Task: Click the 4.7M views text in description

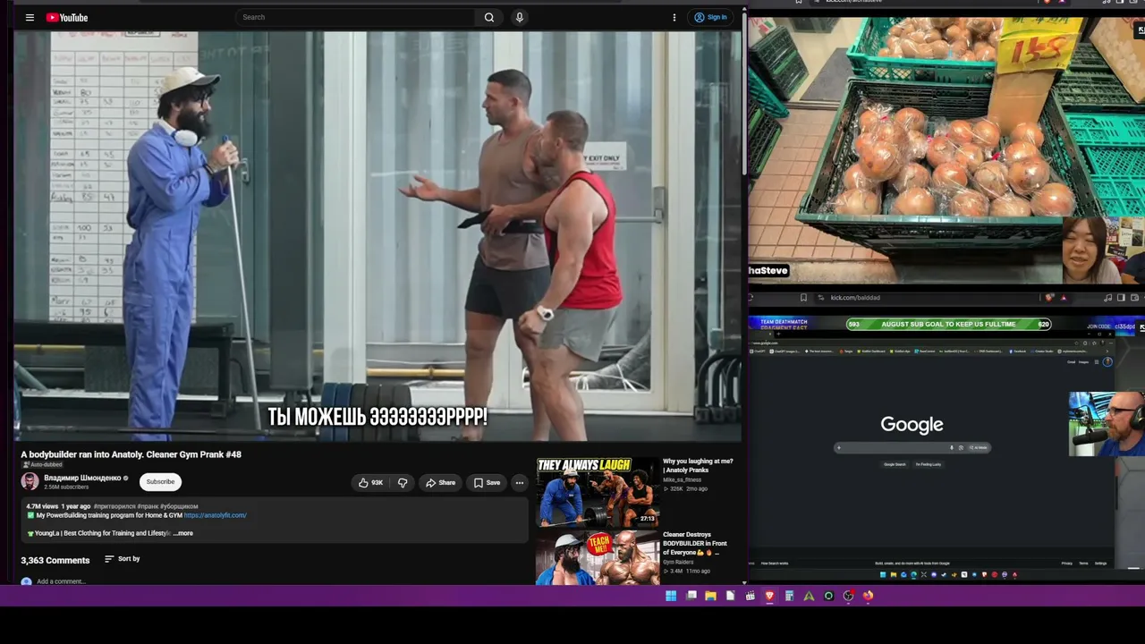Action: tap(42, 506)
